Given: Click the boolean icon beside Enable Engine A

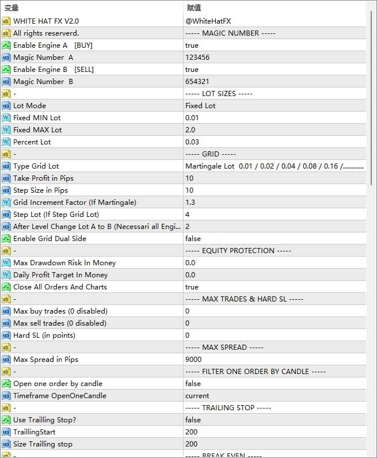Looking at the screenshot, I should pos(6,45).
